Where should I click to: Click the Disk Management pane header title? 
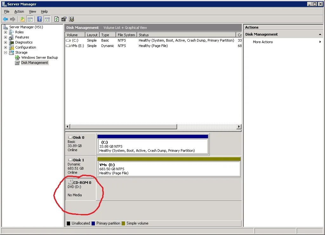83,28
